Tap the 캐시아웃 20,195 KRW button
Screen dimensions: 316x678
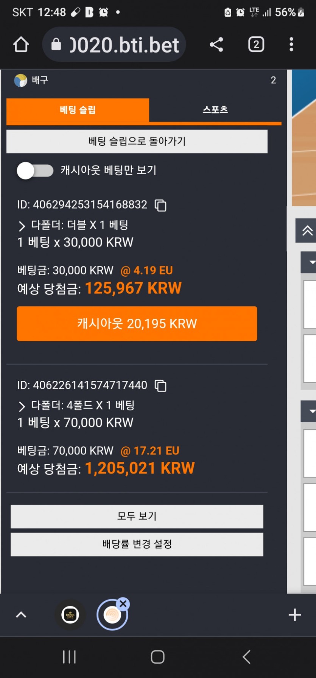(137, 324)
